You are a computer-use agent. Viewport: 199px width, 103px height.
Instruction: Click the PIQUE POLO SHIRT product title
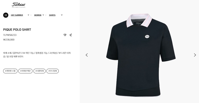[x=17, y=30]
